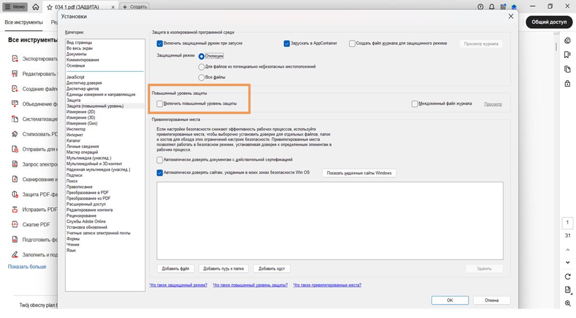Image resolution: width=576 pixels, height=318 pixels.
Task: Confirm settings with OK button
Action: pos(450,300)
